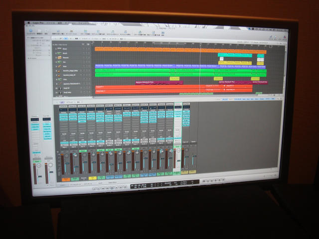This screenshot has height=239, width=319.
Task: Select the yellow channel name label of mixer channel 4
Action: [93, 178]
